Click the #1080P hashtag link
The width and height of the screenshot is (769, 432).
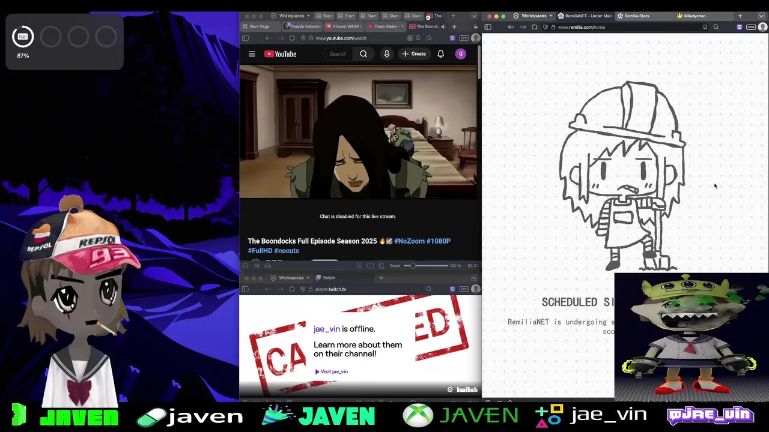439,241
